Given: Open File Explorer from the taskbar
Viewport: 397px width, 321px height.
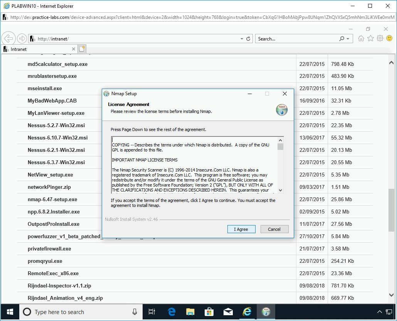Looking at the screenshot, I should pos(190,312).
